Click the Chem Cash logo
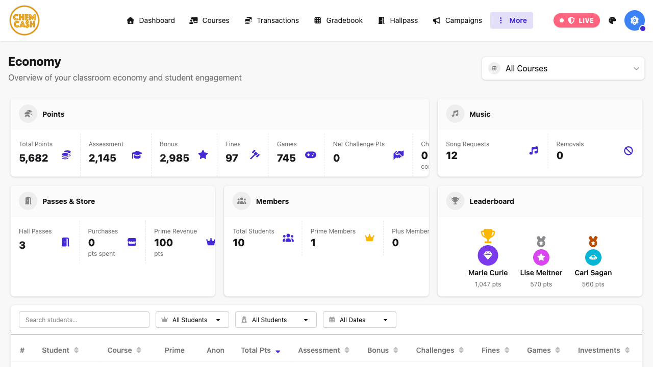 point(24,20)
